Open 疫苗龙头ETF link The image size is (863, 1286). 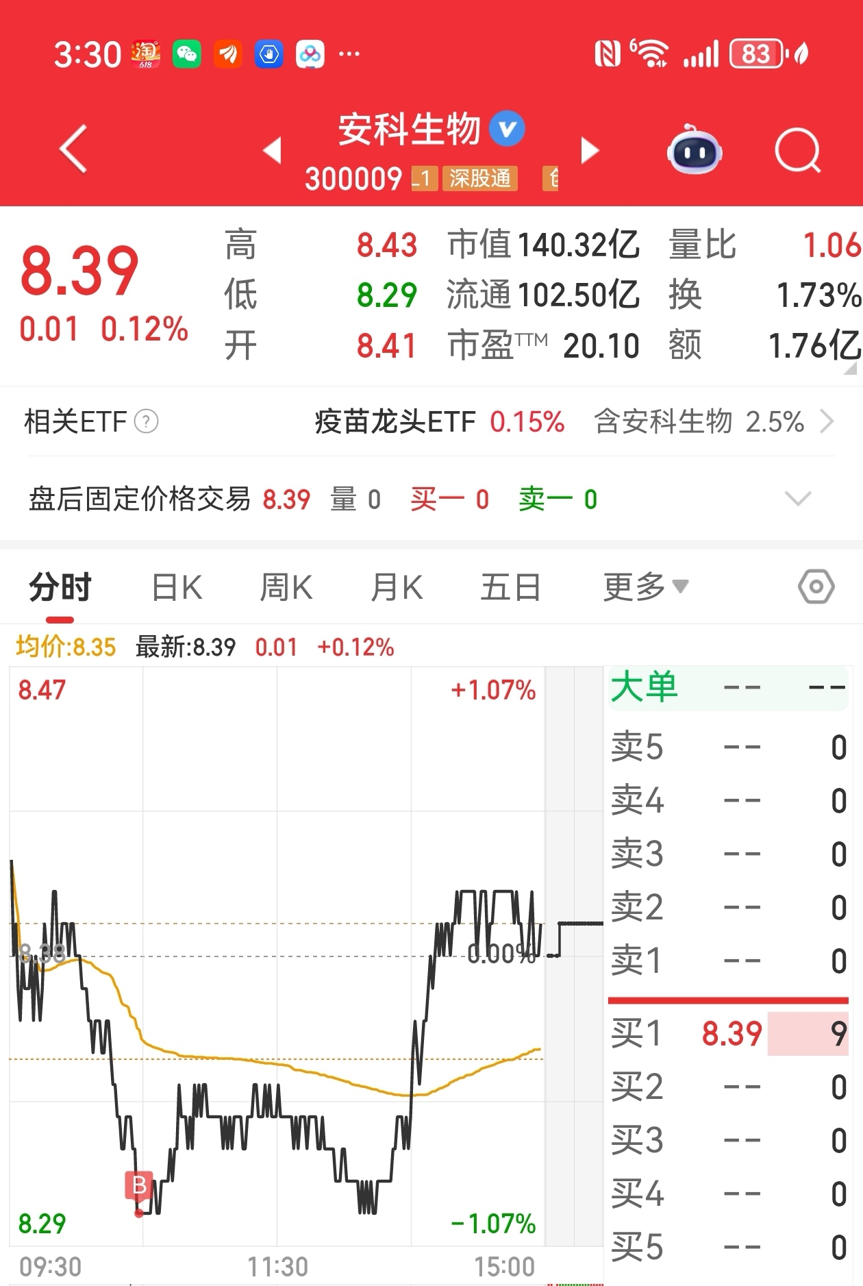tap(395, 421)
